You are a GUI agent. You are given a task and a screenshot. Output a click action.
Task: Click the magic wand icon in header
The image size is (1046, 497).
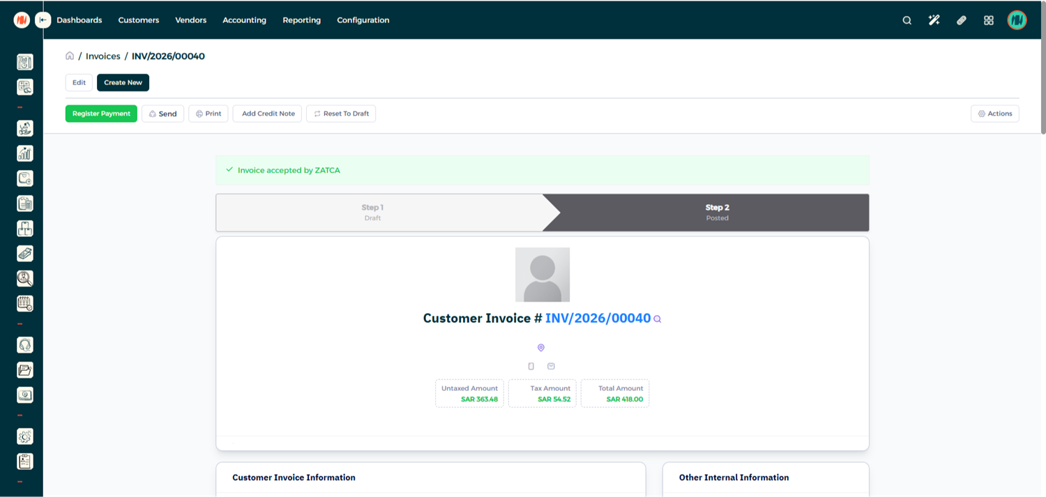click(934, 20)
